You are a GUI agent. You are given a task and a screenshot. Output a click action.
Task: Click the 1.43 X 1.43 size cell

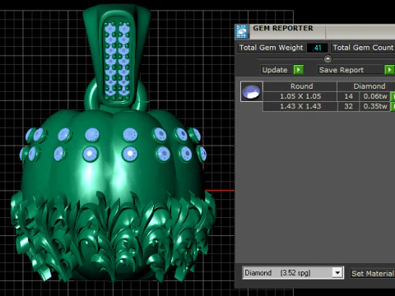pyautogui.click(x=300, y=106)
